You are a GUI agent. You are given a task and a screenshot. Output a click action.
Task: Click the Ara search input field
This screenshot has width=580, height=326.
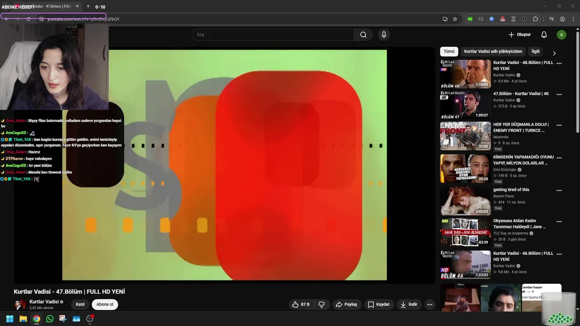tap(272, 35)
